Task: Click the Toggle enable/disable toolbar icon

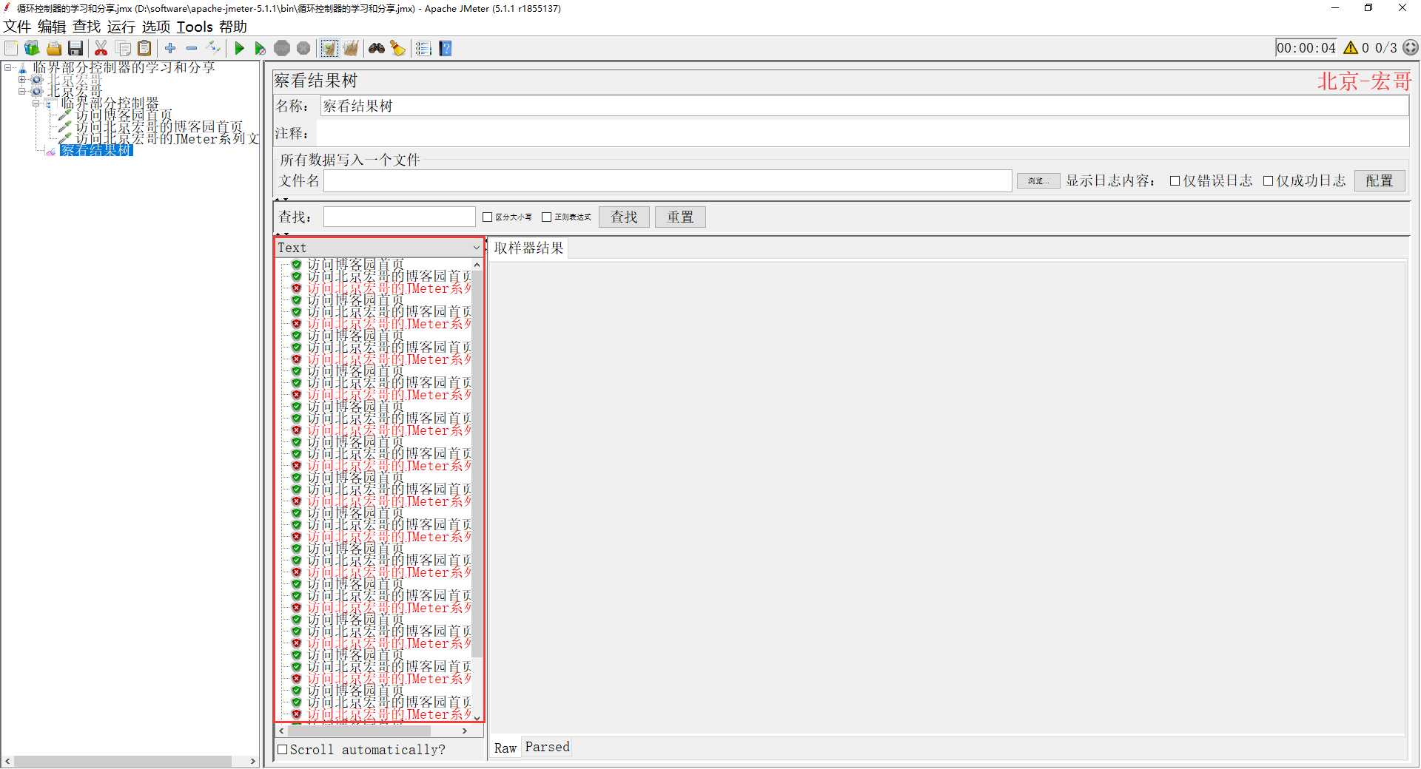Action: pos(214,48)
